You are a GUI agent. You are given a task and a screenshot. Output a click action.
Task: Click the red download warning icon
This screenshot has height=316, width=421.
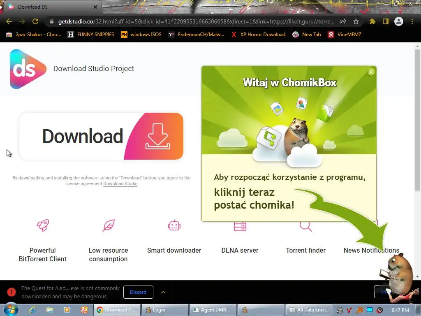11,292
